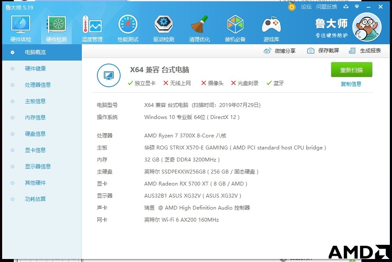392x262 pixels.
Task: Click the '瑞昱 @ AMD High Definition Audio 控制器' value
Action: tap(197, 207)
